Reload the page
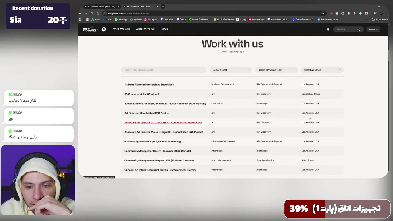The width and height of the screenshot is (393, 221). point(92,13)
